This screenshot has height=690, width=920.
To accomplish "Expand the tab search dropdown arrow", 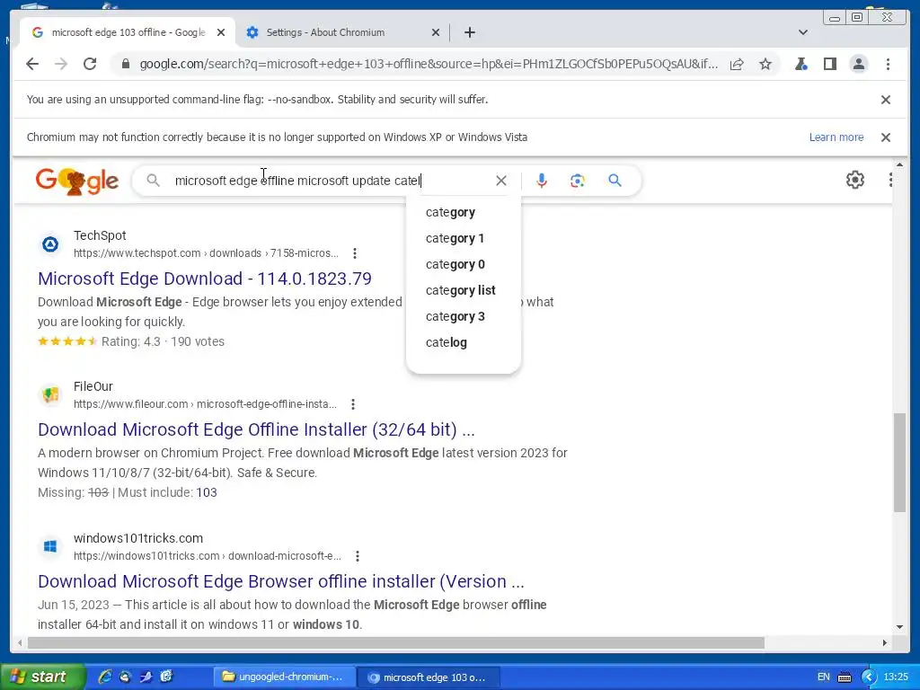I will 803,33.
